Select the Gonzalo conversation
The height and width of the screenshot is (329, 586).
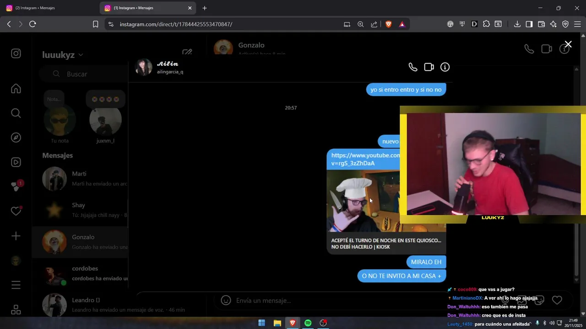click(x=81, y=242)
